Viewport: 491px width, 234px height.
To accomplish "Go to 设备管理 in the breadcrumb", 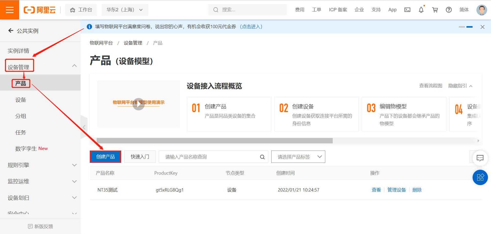I will click(x=133, y=43).
